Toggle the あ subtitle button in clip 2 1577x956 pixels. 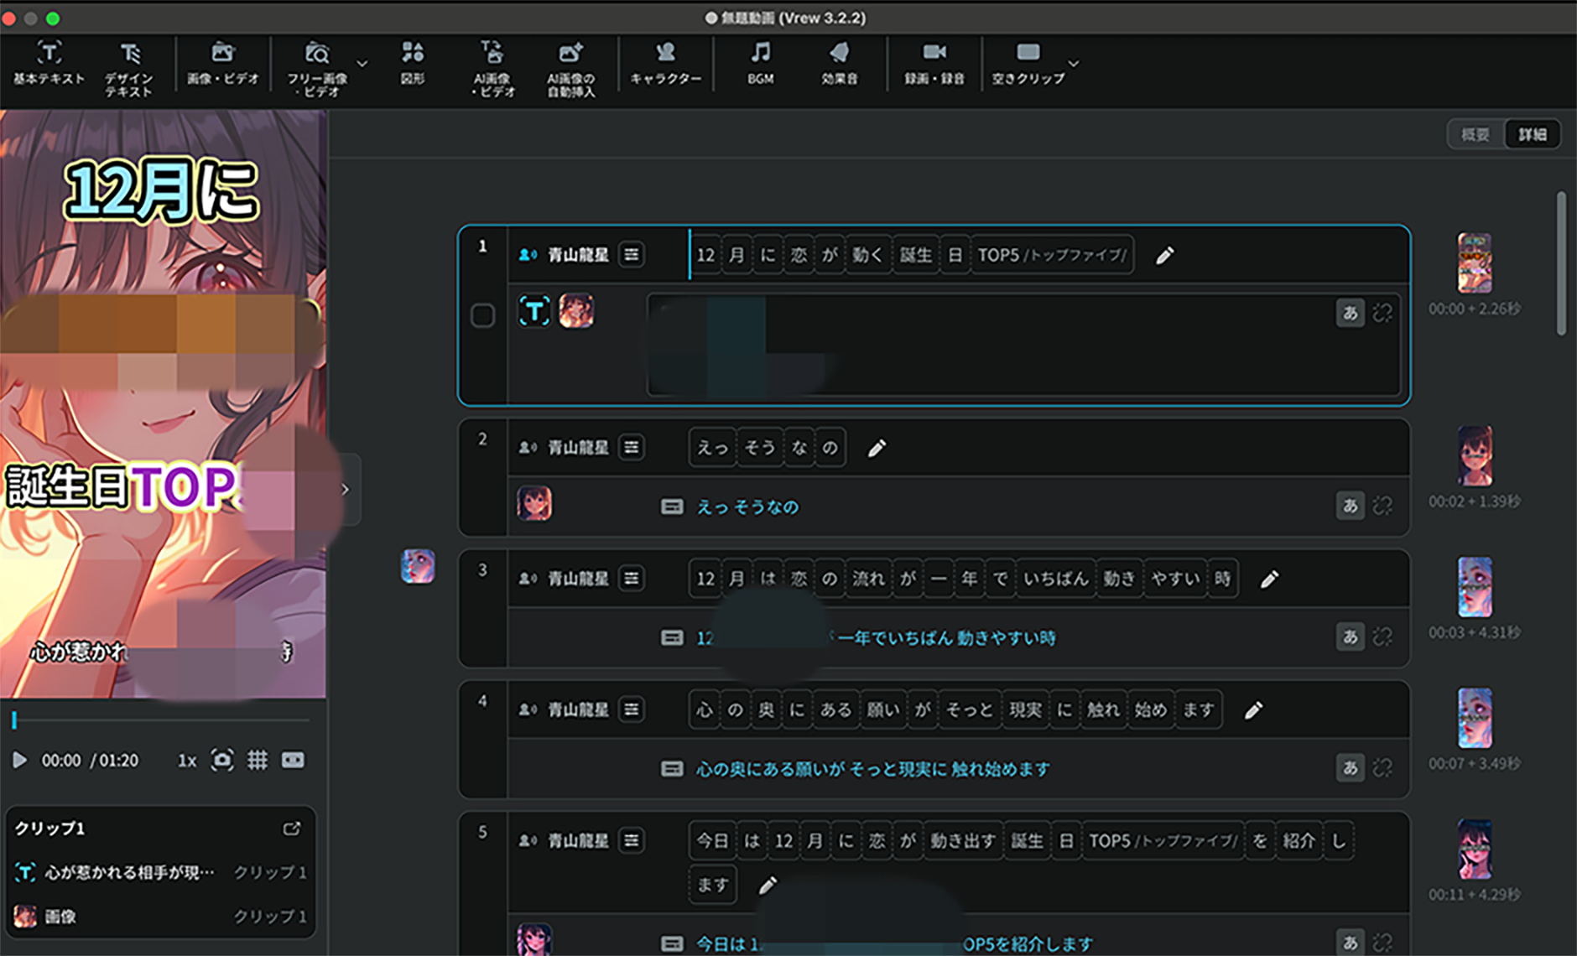[1349, 506]
